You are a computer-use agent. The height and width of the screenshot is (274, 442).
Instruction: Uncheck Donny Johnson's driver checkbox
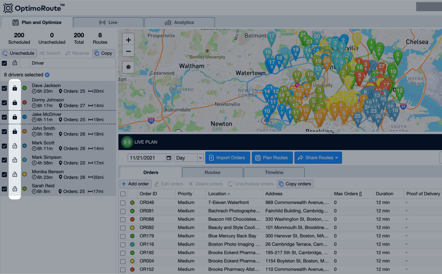pos(4,103)
